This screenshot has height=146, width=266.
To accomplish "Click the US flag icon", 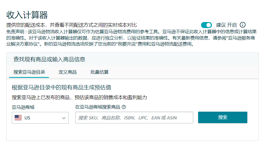I will point(18,118).
